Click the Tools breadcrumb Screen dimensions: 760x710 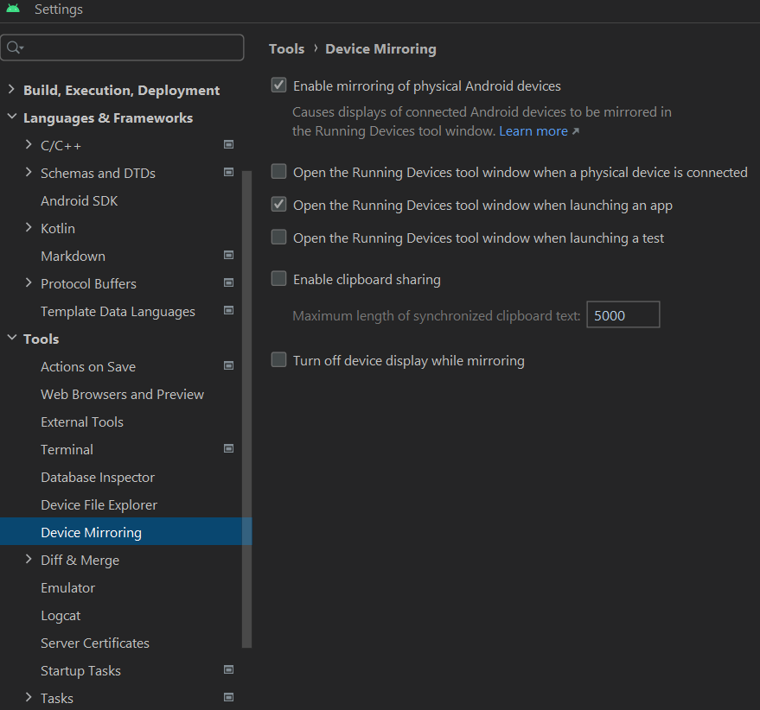coord(286,49)
